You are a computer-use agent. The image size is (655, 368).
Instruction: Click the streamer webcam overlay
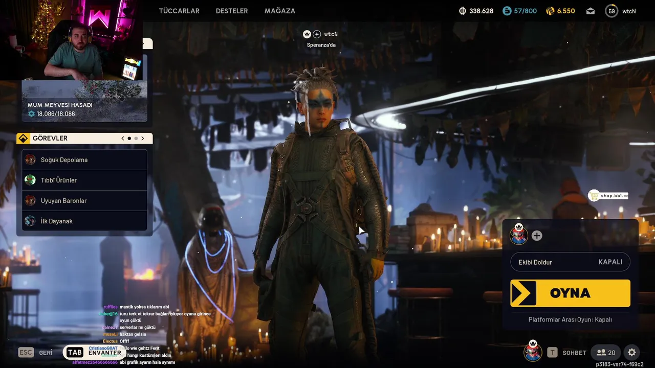tap(71, 40)
